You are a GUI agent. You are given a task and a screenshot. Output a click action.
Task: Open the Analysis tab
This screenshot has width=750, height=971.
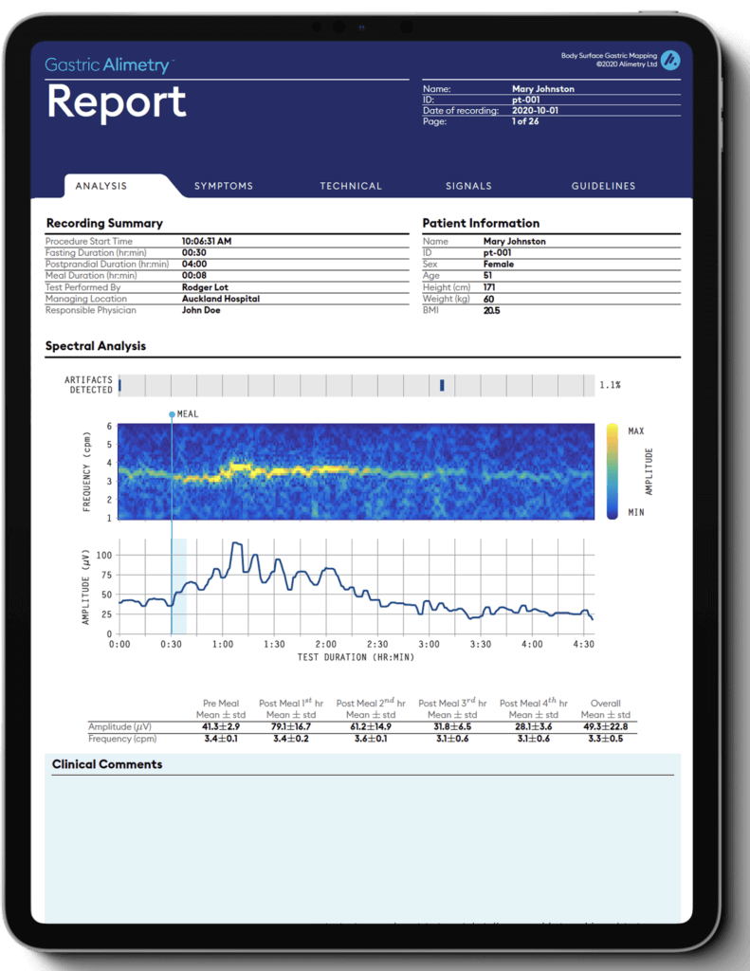tap(101, 186)
